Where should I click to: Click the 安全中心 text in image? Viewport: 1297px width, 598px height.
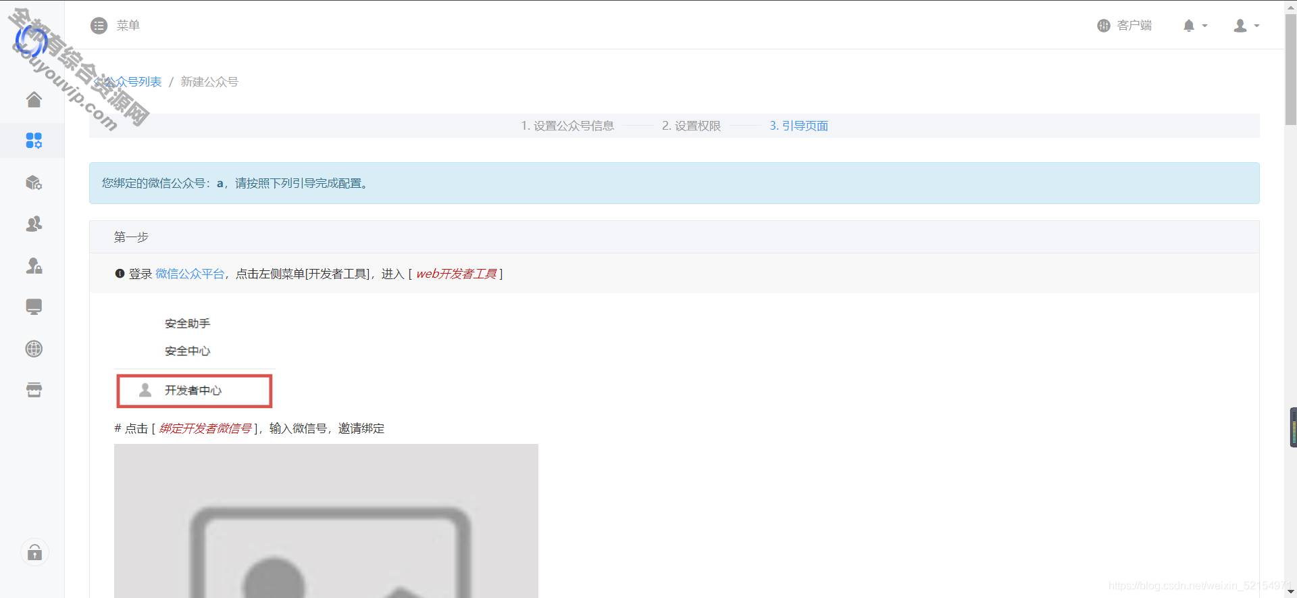(187, 351)
